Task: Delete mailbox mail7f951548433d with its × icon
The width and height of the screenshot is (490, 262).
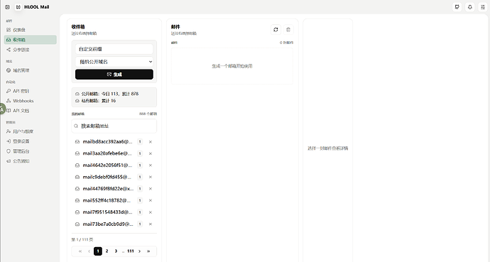Action: pyautogui.click(x=151, y=212)
